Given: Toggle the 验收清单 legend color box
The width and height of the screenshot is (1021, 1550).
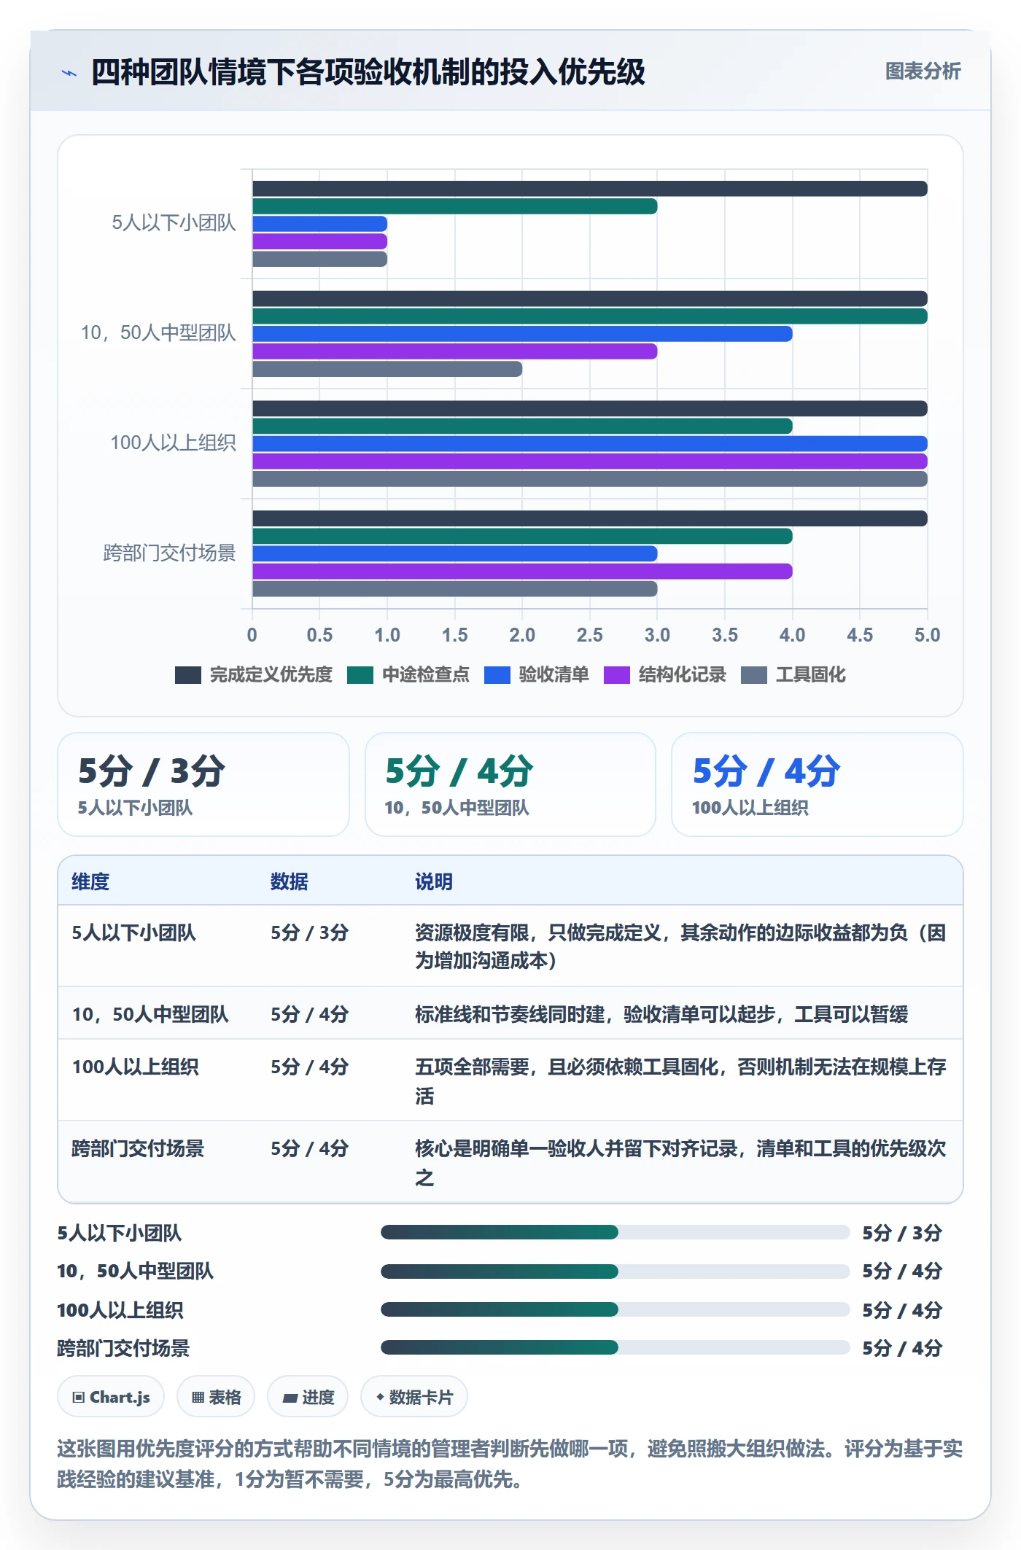Looking at the screenshot, I should 497,675.
